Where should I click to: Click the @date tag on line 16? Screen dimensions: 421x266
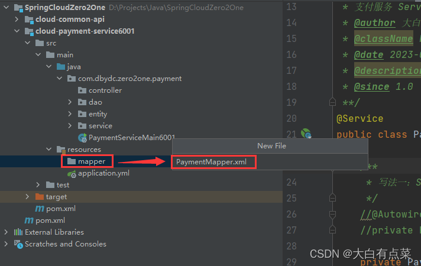point(368,55)
